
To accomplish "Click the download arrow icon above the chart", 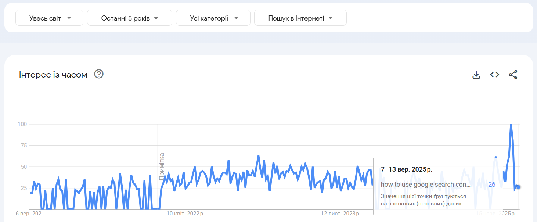I will click(x=476, y=74).
